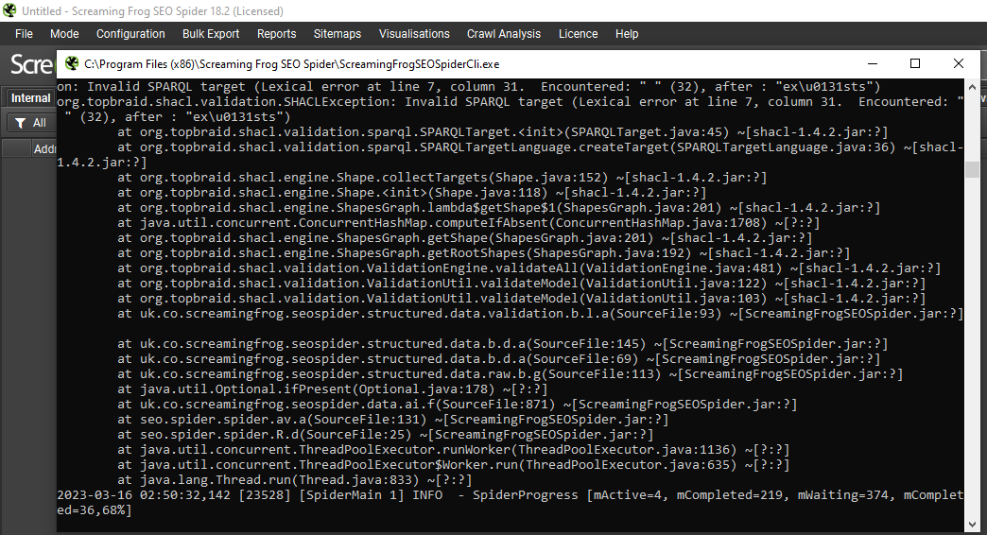Open the Mode menu
The height and width of the screenshot is (535, 987).
coord(64,34)
